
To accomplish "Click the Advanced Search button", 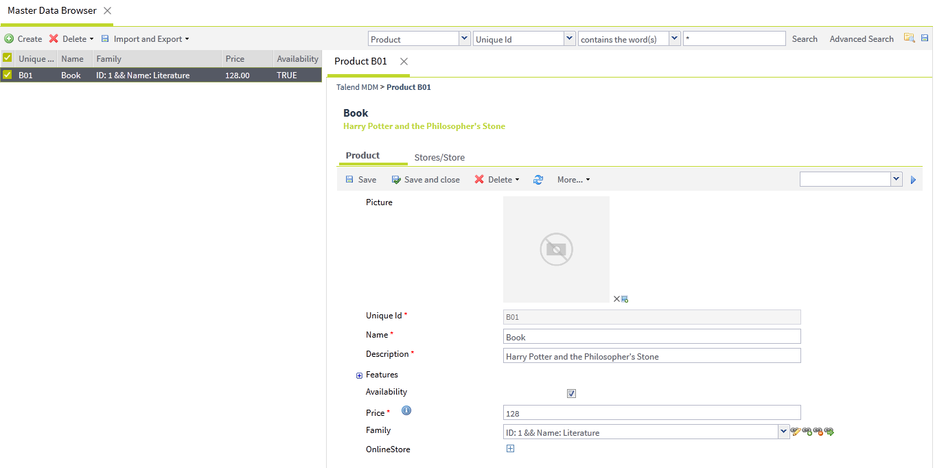I will 861,39.
